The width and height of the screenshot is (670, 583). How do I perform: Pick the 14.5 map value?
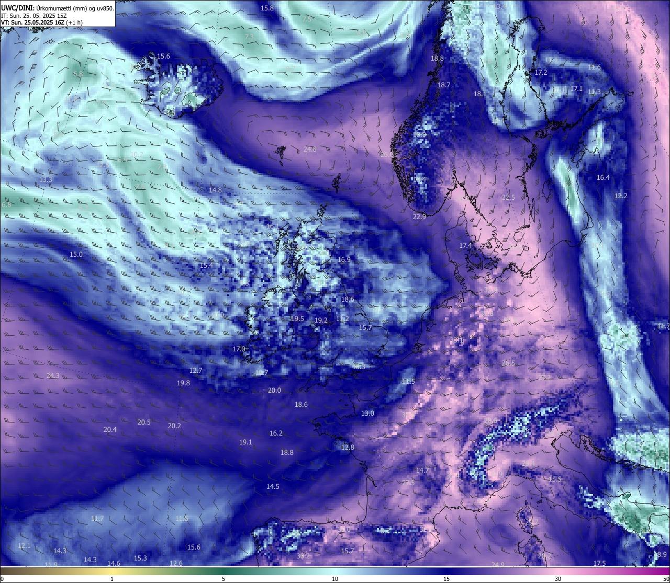273,486
